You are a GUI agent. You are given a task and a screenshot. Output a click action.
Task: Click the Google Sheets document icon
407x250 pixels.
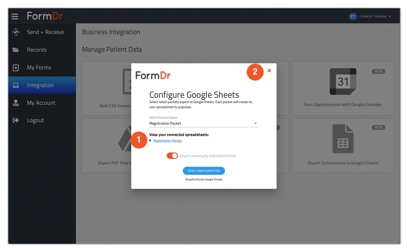(x=343, y=139)
